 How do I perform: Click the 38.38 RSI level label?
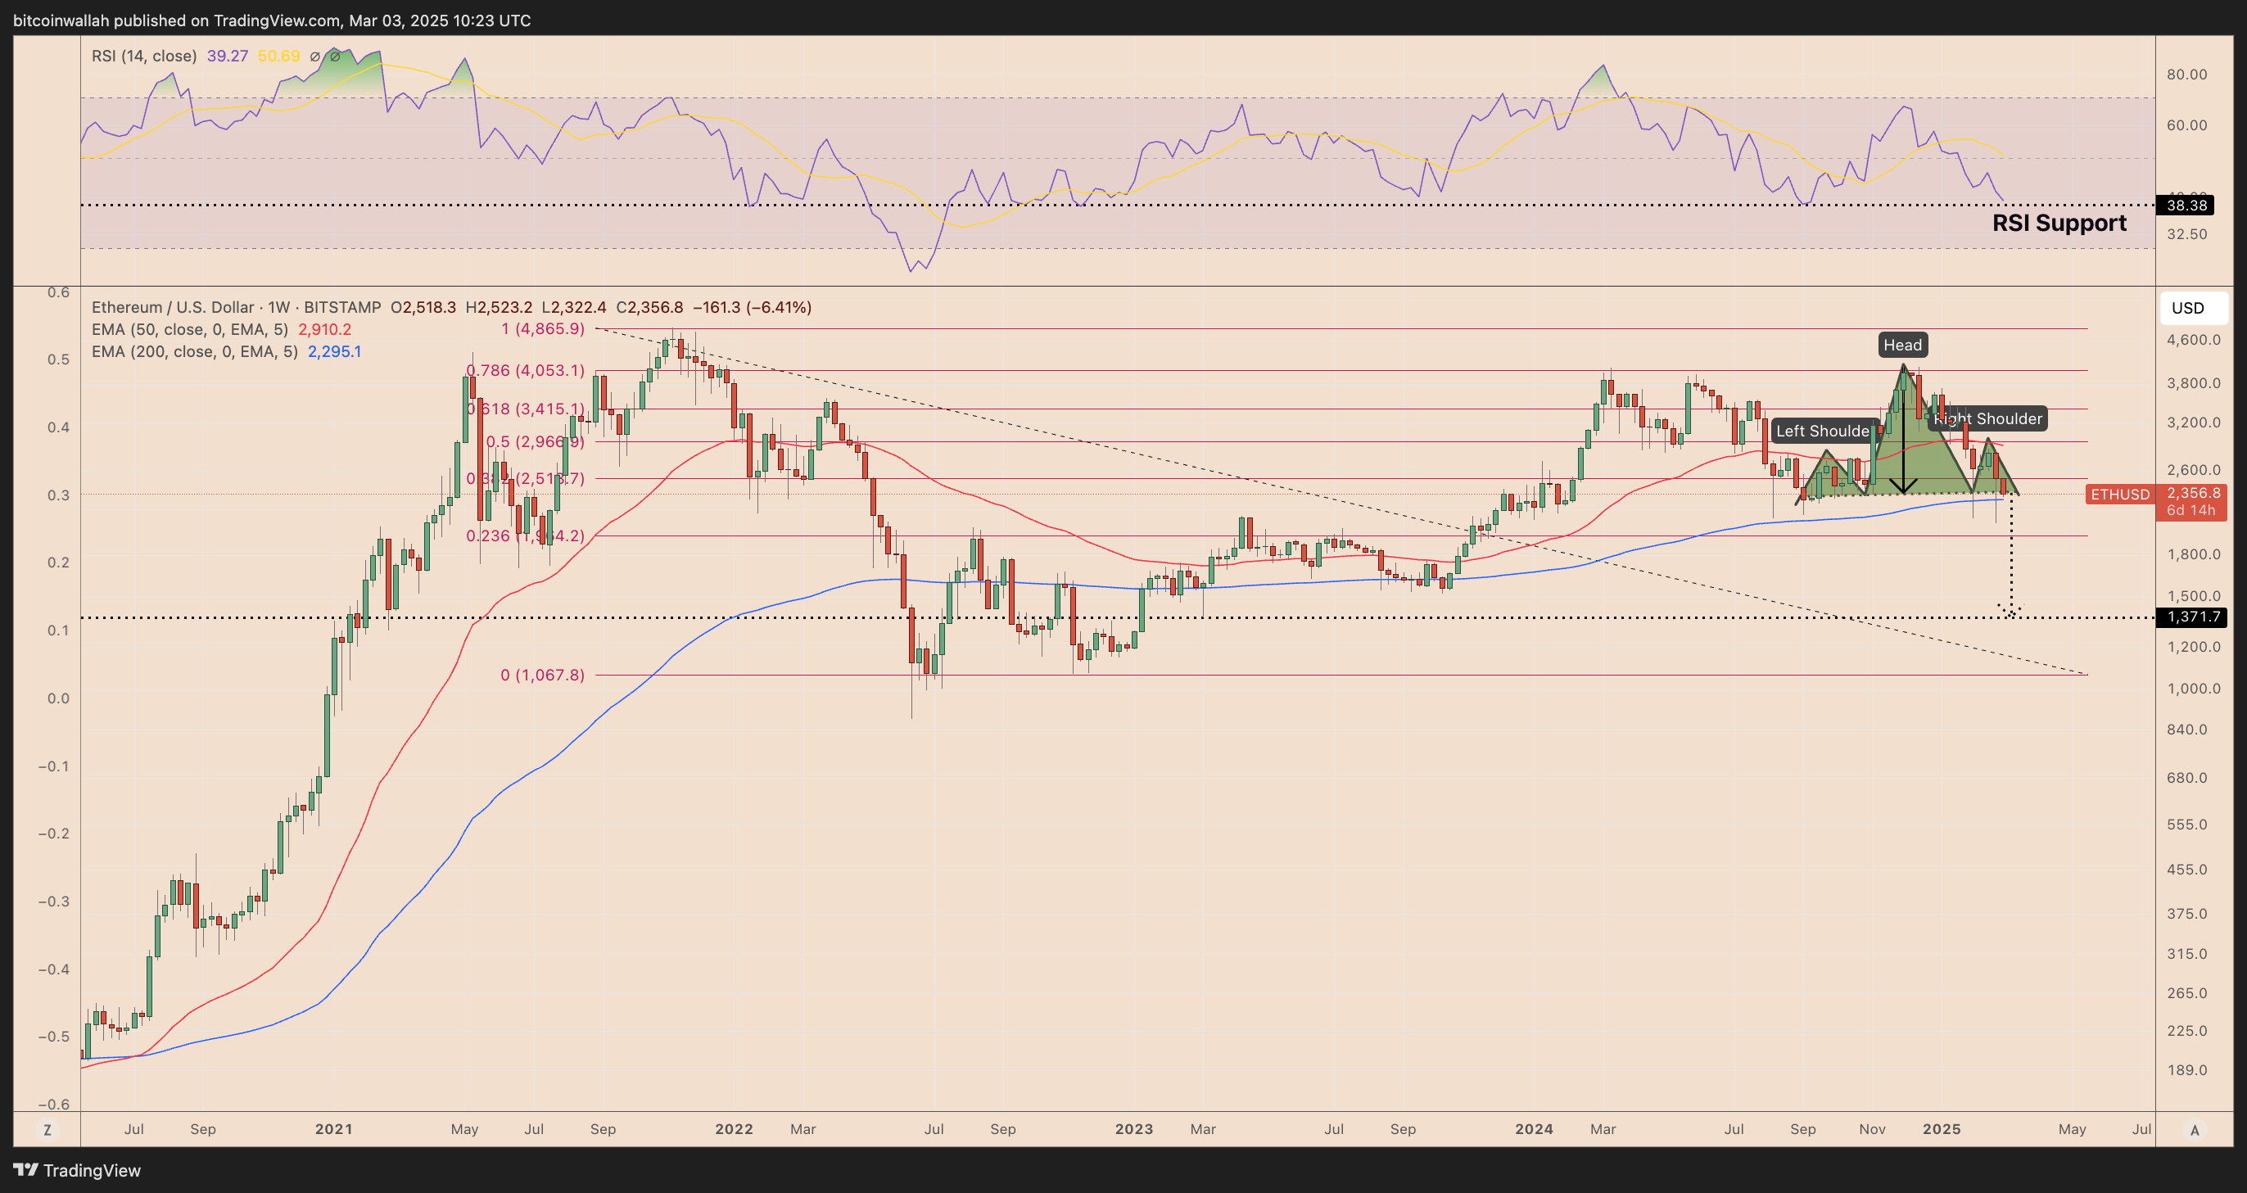(2186, 206)
